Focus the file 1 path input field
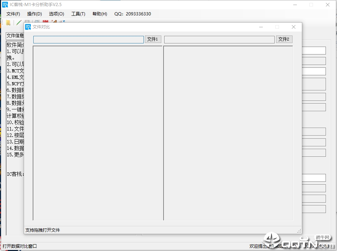337x251 pixels. (89, 39)
